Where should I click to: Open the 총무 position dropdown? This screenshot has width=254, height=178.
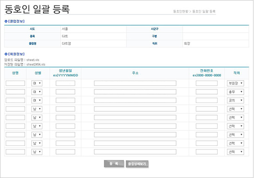point(235,92)
